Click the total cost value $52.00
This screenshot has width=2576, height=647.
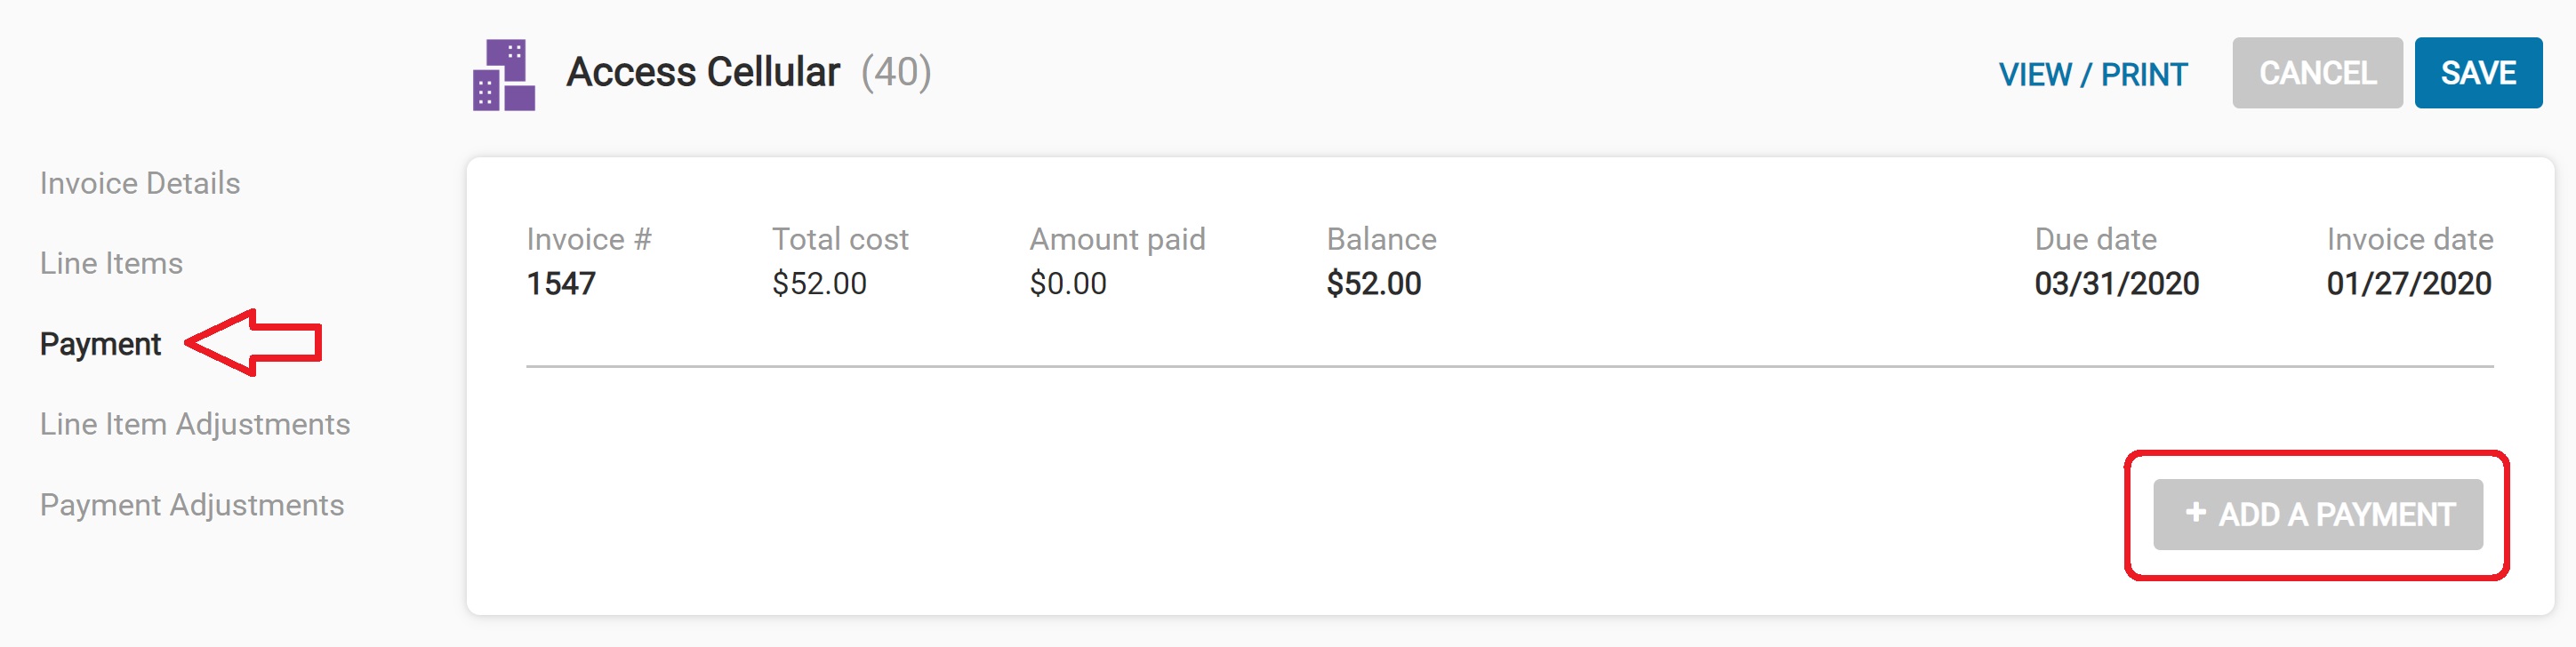pyautogui.click(x=819, y=284)
